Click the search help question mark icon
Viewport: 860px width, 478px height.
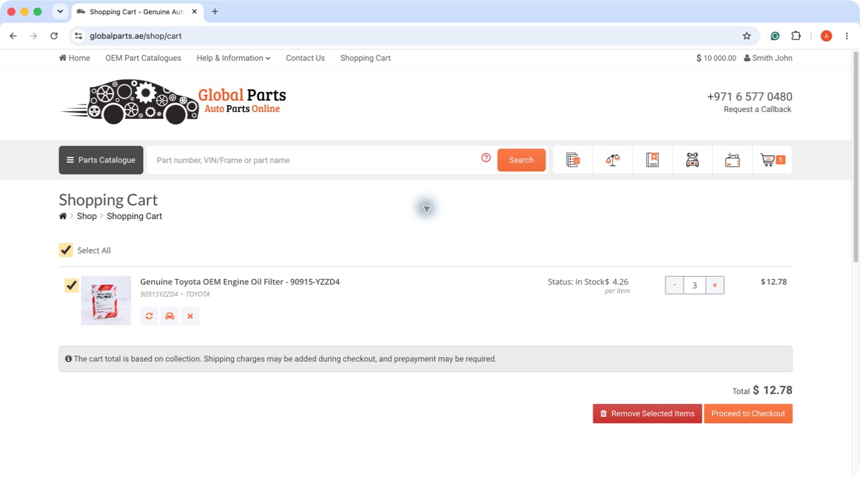(x=486, y=158)
